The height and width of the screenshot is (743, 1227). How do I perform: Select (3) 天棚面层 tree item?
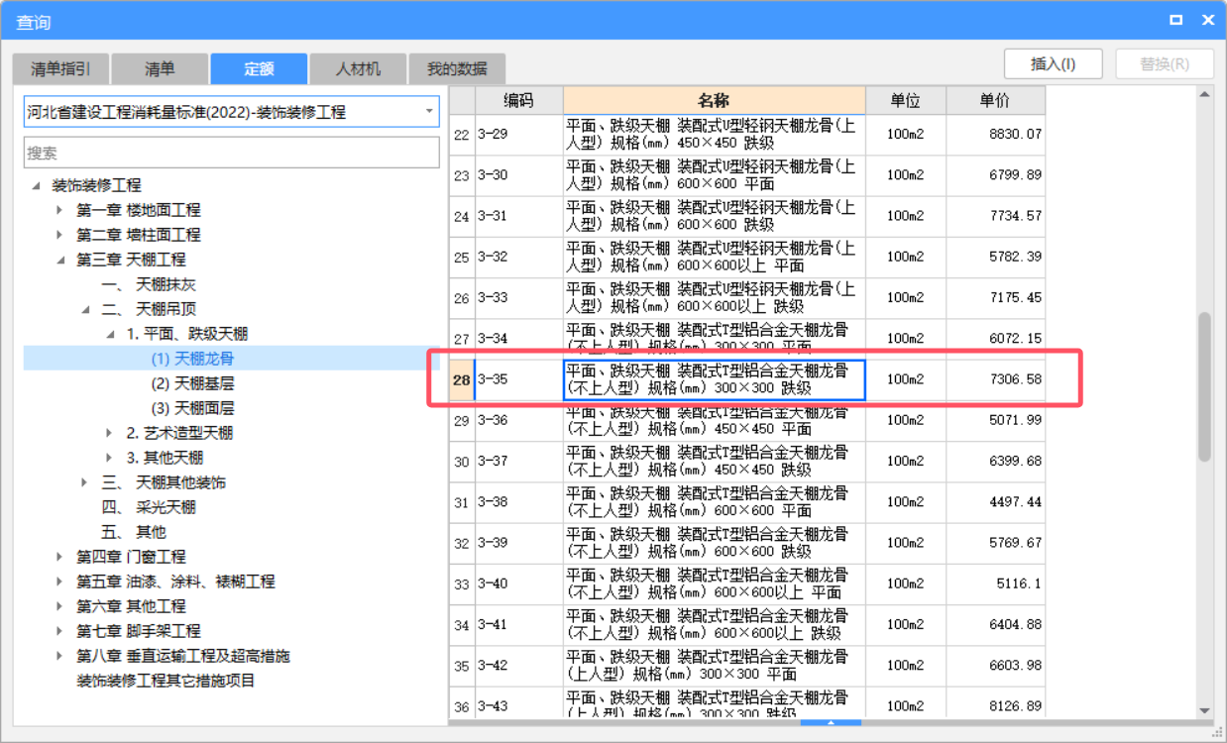192,408
